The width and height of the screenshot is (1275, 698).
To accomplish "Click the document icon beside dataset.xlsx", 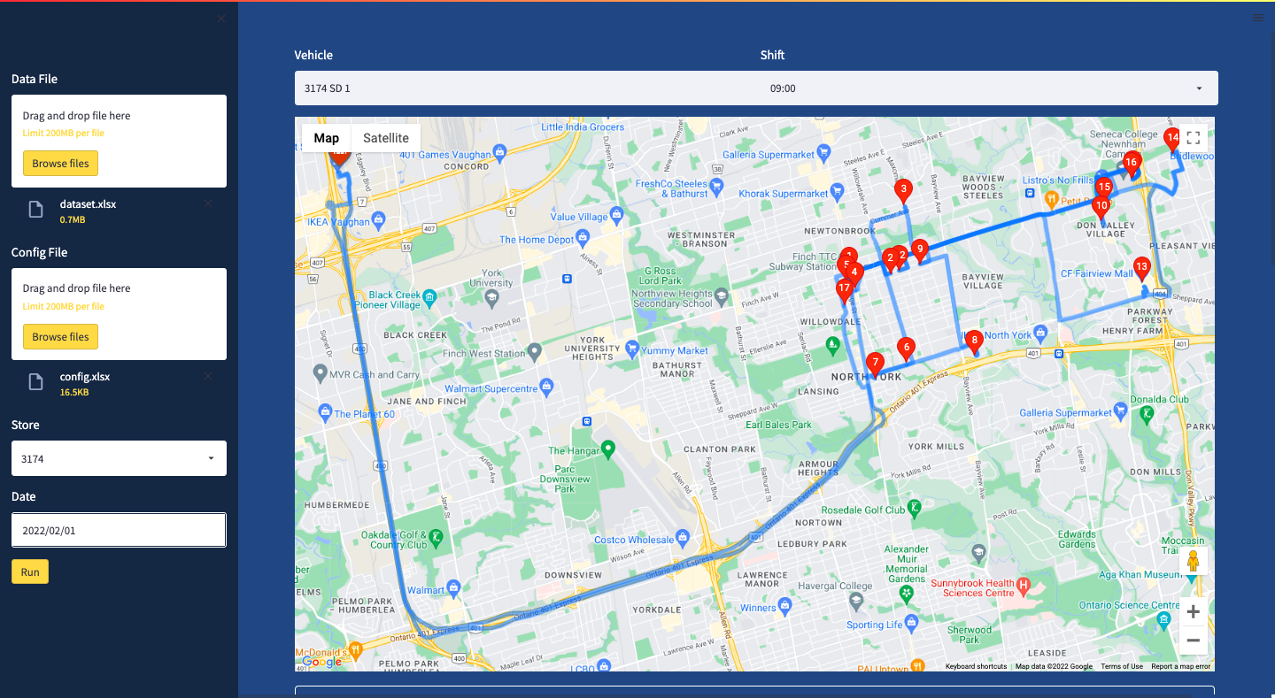I will click(35, 209).
